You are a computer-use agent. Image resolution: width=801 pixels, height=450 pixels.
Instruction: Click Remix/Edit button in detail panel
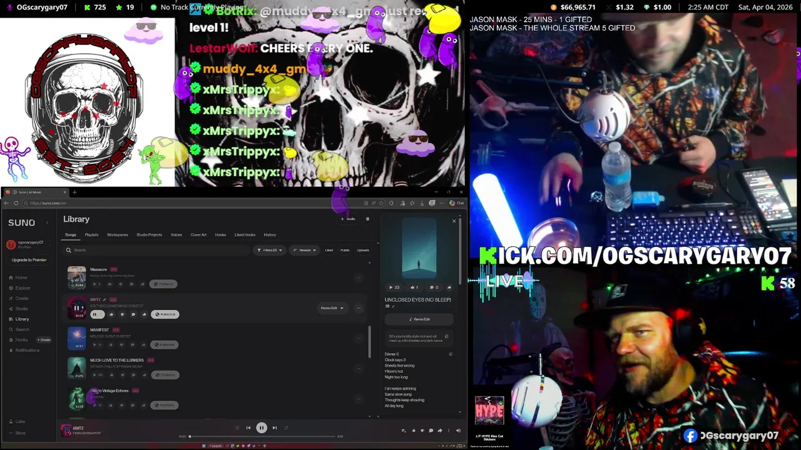click(419, 319)
